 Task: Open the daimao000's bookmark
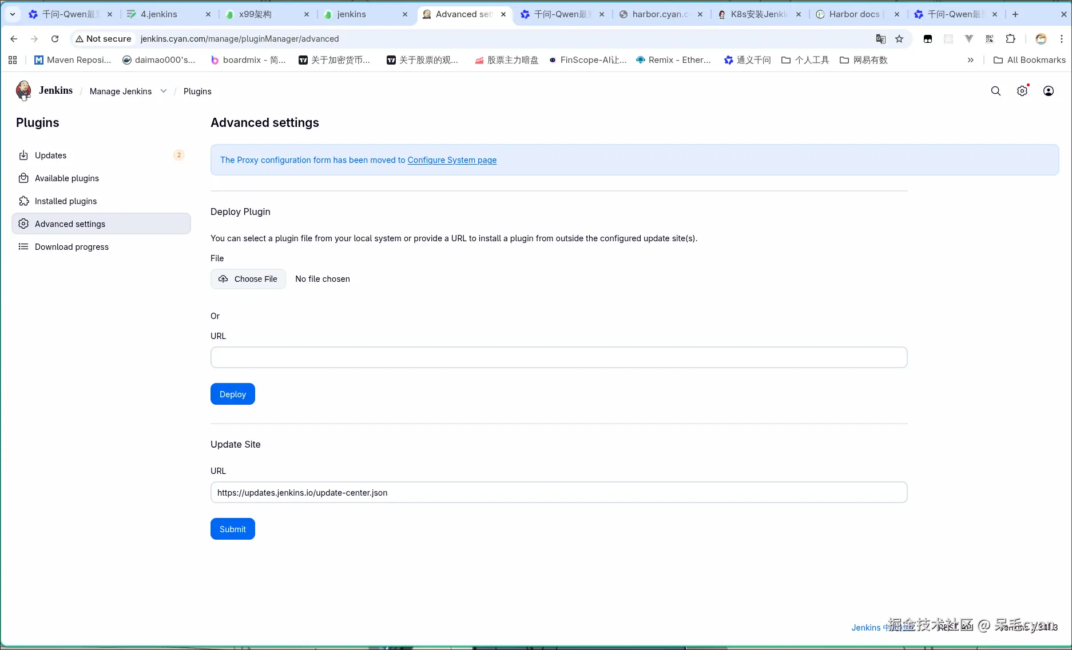tap(159, 60)
